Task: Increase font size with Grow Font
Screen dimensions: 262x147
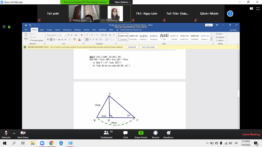Action: 69,35
